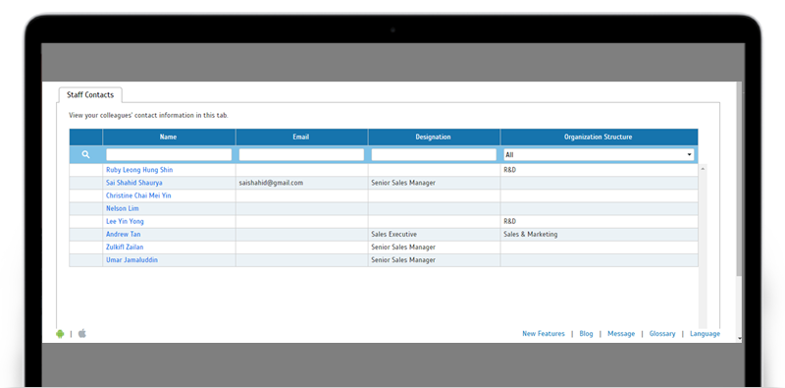Open the Blog footer link
The height and width of the screenshot is (388, 785).
click(x=586, y=333)
